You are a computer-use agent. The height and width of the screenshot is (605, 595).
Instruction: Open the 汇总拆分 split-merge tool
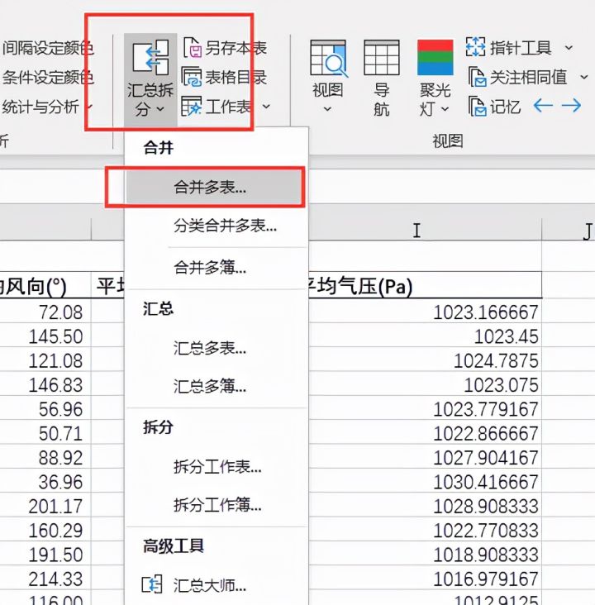click(150, 79)
